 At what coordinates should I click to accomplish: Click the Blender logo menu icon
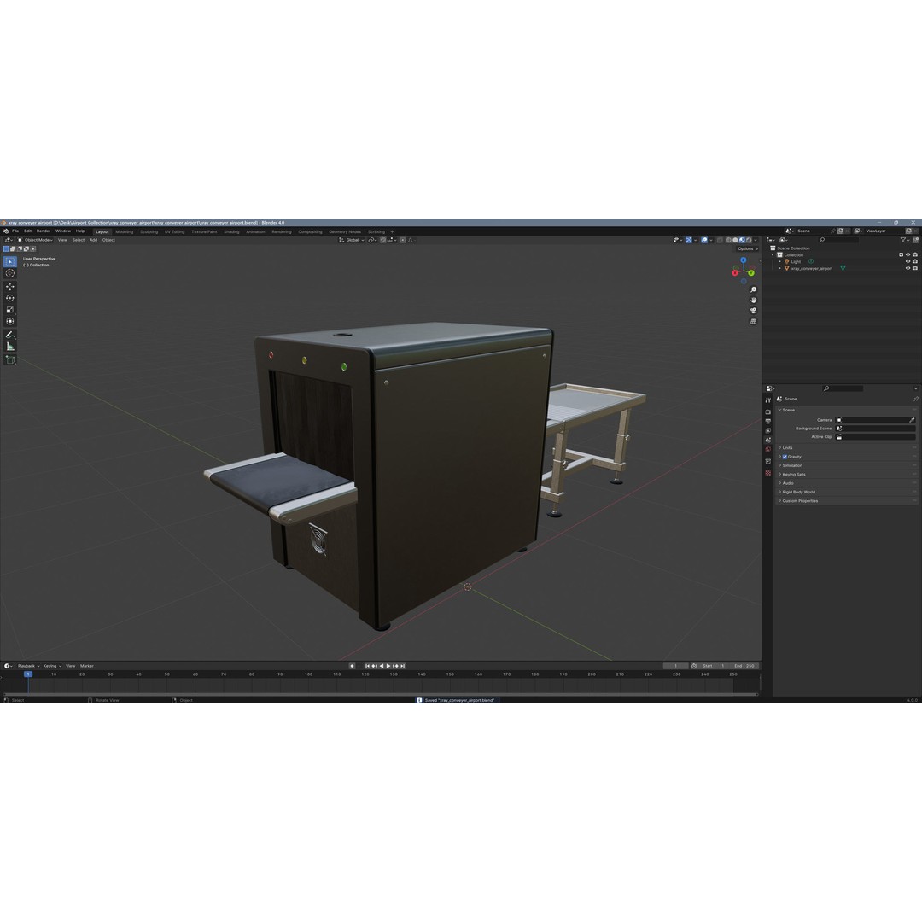point(6,231)
